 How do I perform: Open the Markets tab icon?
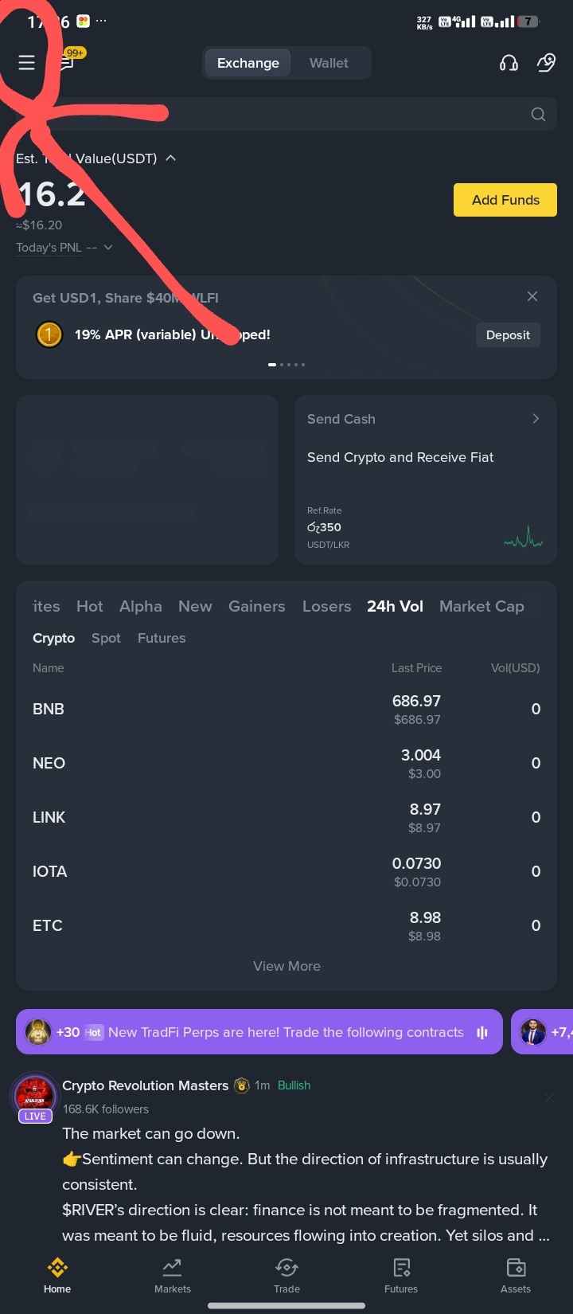point(172,1268)
